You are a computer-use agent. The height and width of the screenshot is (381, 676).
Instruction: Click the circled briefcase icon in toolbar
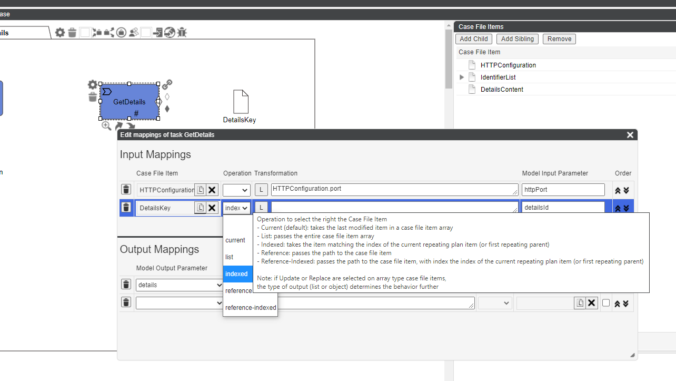(121, 33)
